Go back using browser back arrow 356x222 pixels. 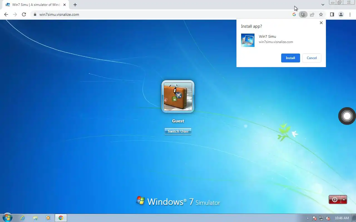(x=6, y=14)
